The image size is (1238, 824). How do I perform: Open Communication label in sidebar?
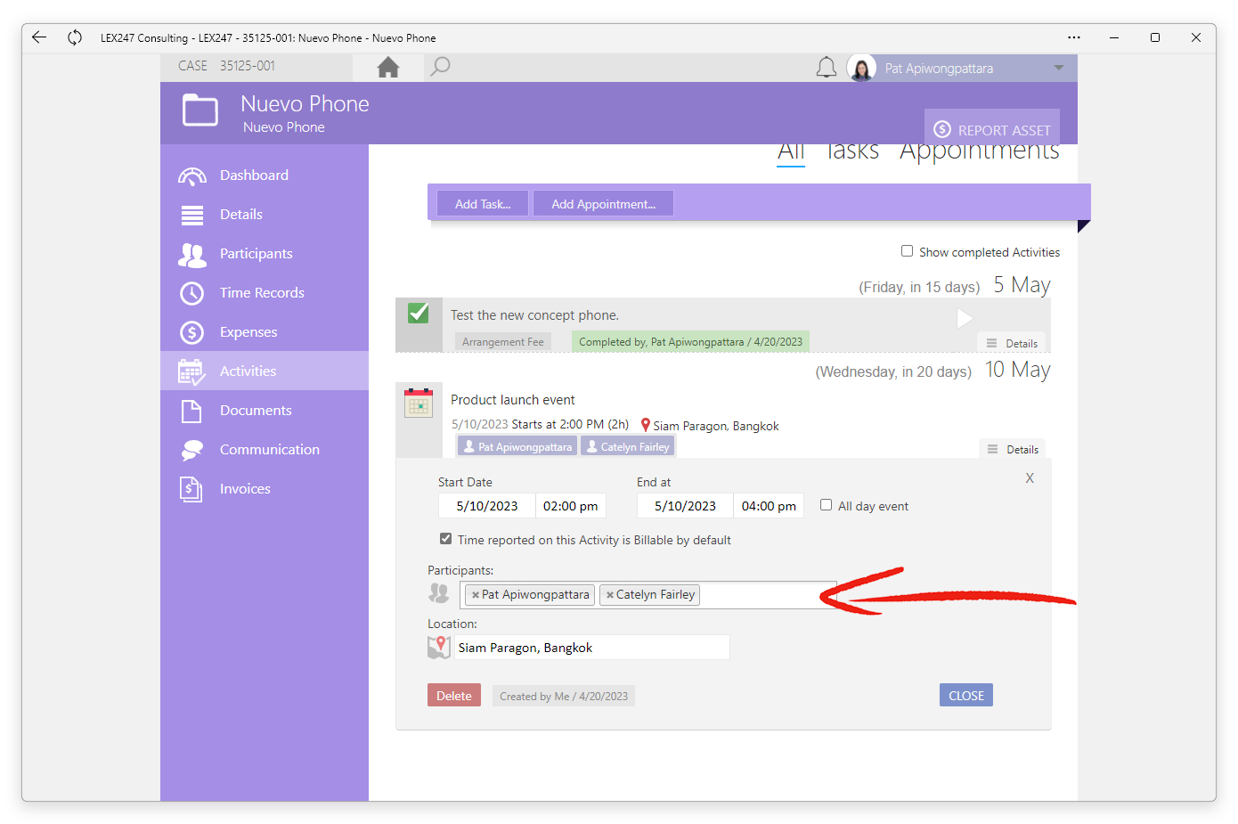[x=270, y=450]
